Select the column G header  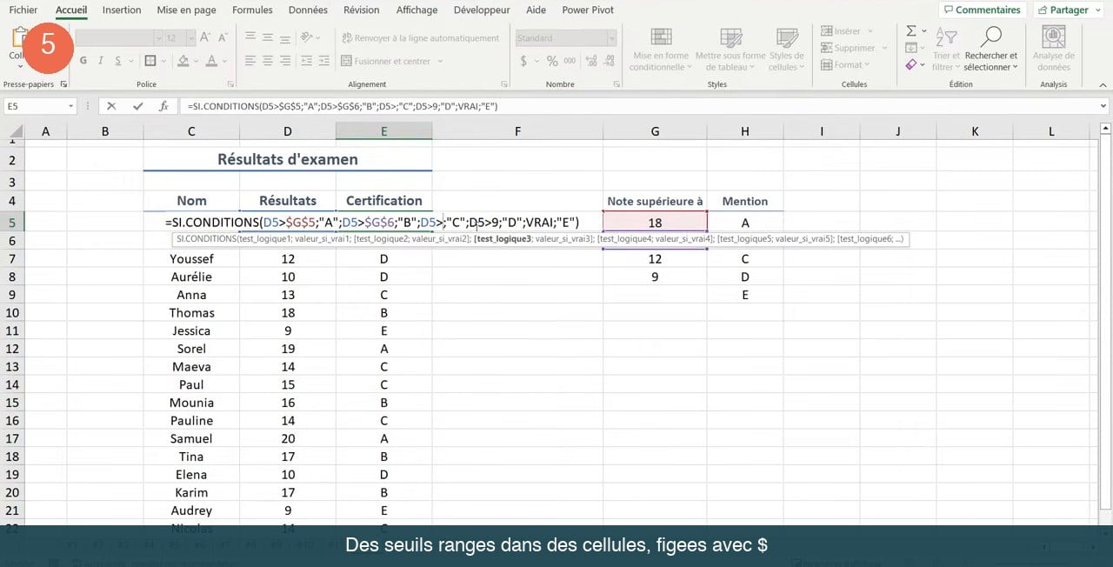[x=655, y=131]
